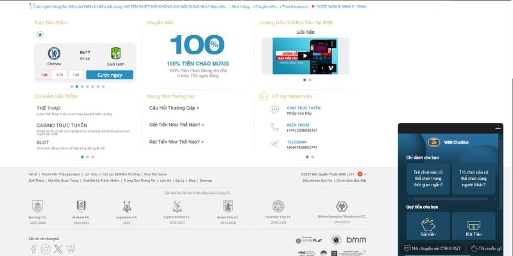
Task: Click the Cược ngay button
Action: tap(110, 75)
